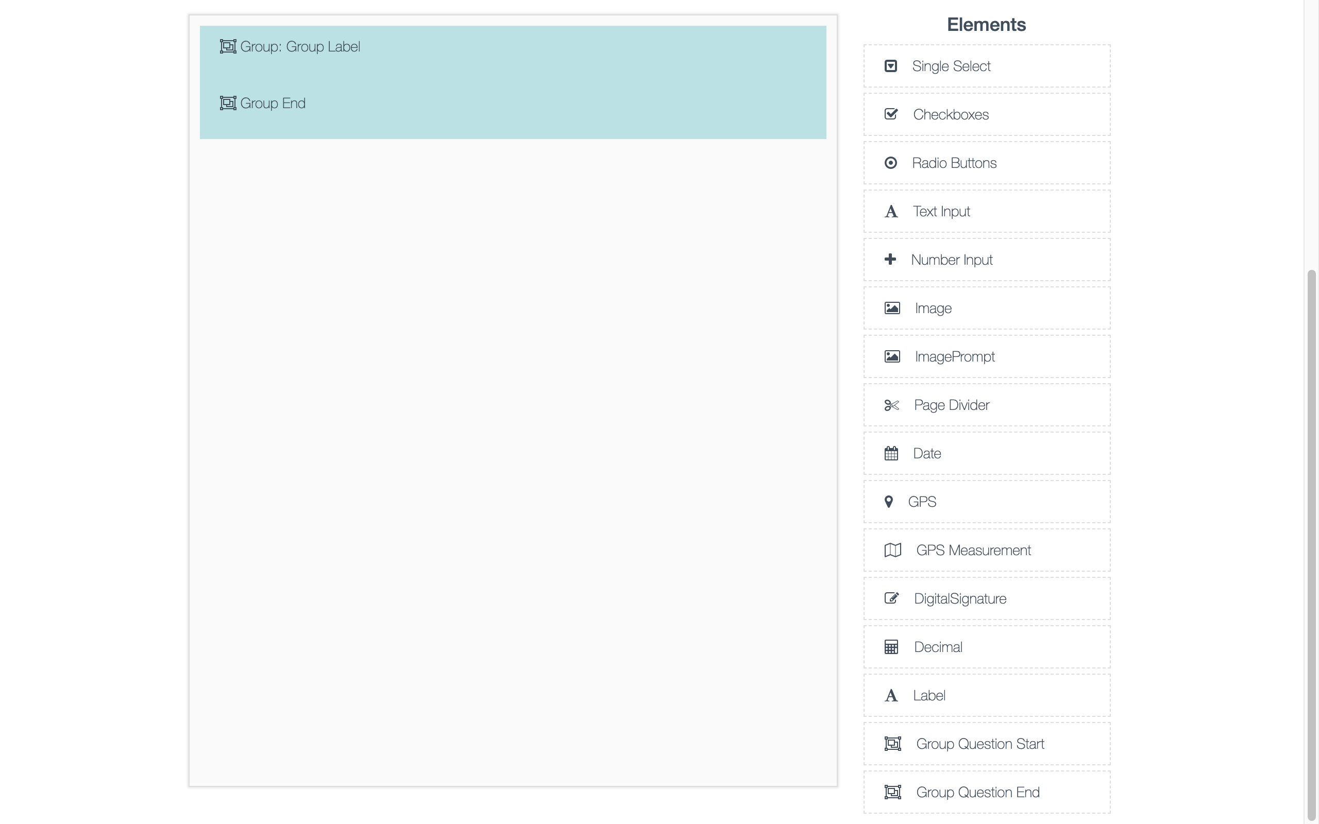Click the GPS Measurement map icon
Screen dimensions: 1319x824
pos(892,550)
